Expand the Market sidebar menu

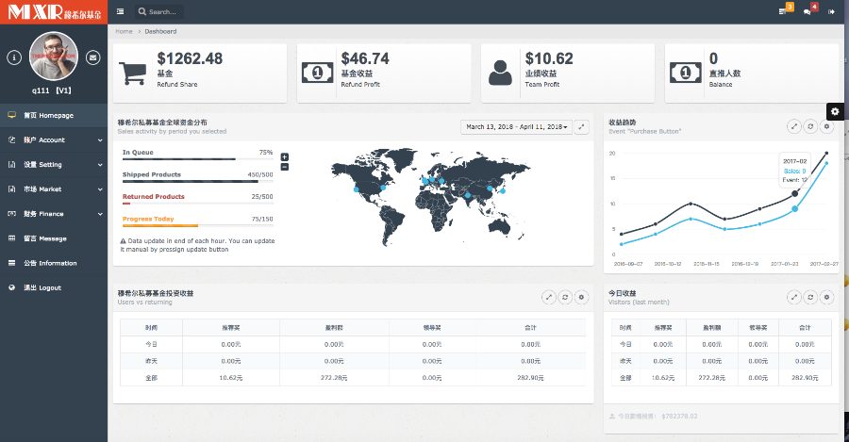pyautogui.click(x=53, y=189)
